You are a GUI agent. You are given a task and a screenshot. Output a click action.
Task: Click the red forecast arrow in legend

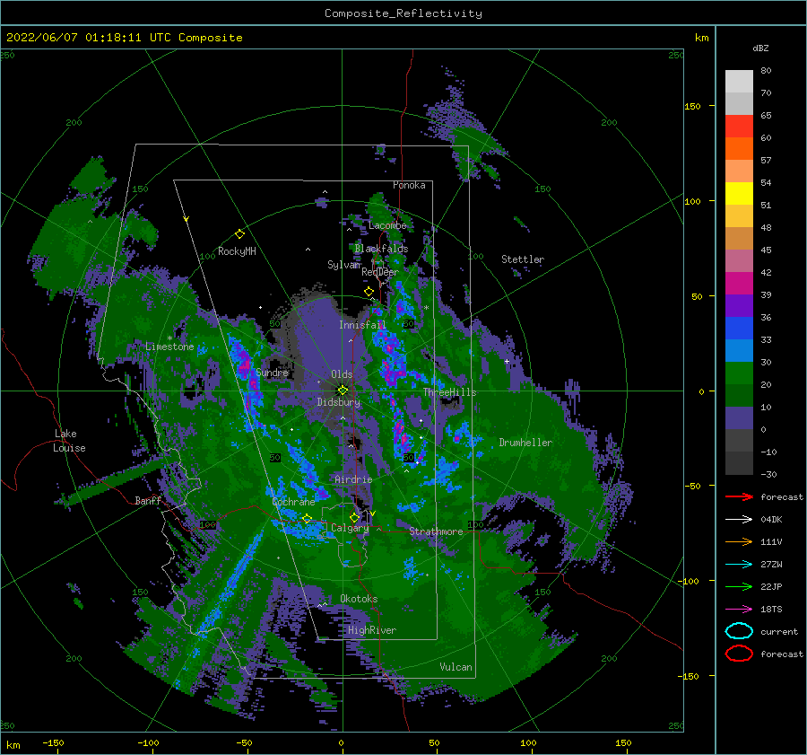(x=739, y=496)
